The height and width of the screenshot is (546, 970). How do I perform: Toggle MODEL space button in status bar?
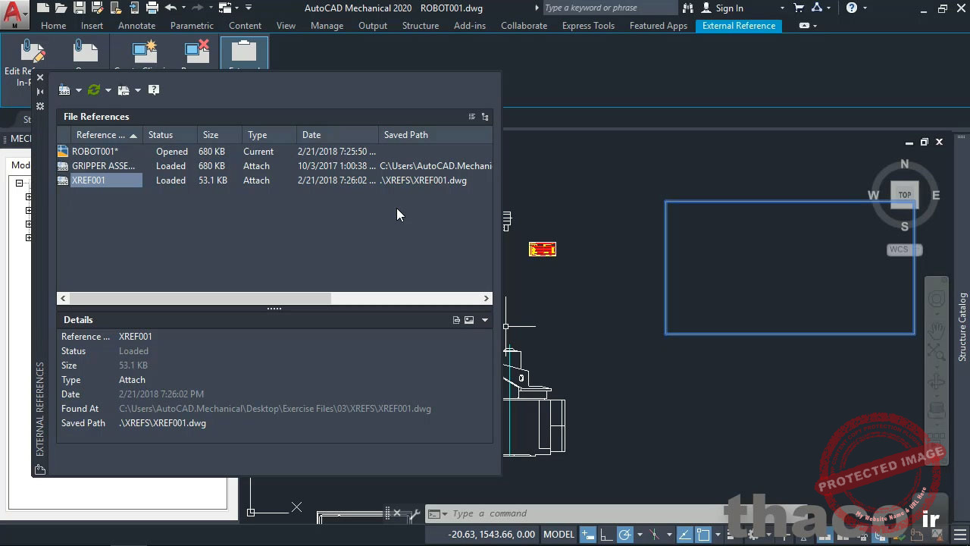tap(559, 535)
